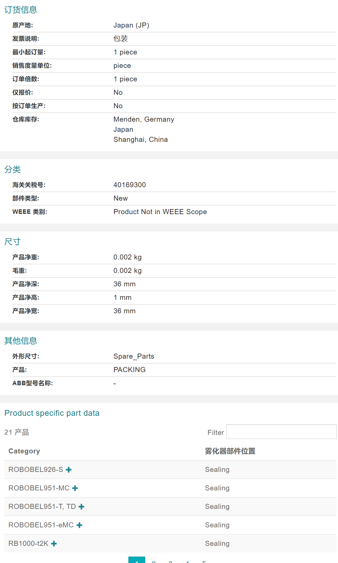
Task: Expand the ROBOBEL926-S row plus icon
Action: click(69, 470)
